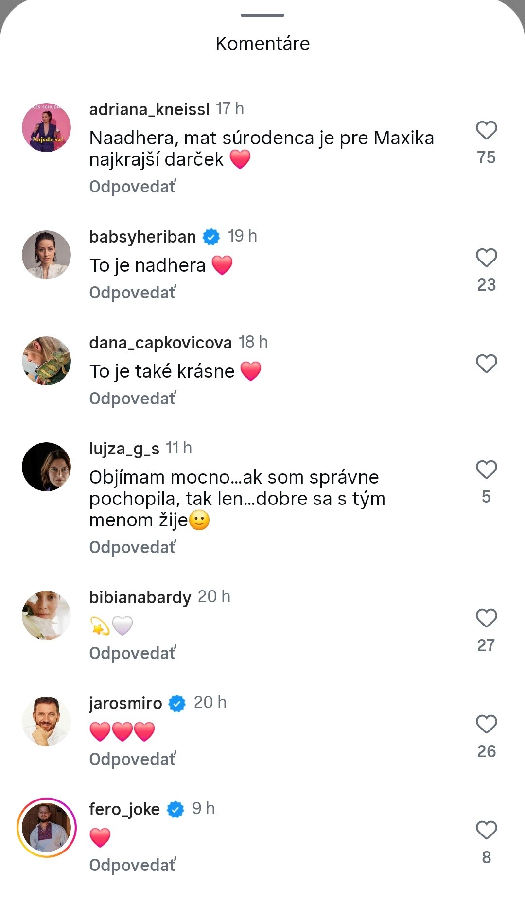This screenshot has height=904, width=525.
Task: Select the Komentáre header title
Action: pos(262,43)
